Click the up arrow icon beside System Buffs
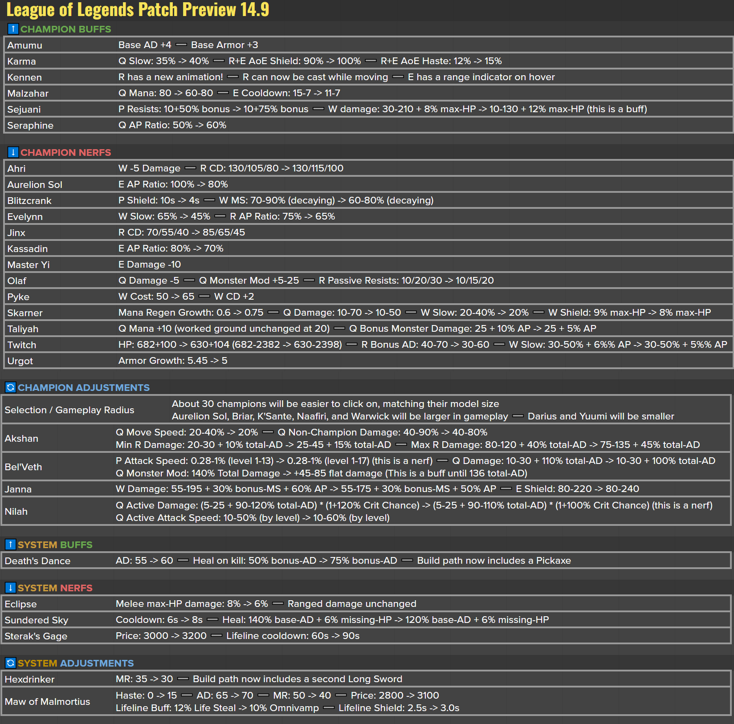734x724 pixels. point(10,545)
